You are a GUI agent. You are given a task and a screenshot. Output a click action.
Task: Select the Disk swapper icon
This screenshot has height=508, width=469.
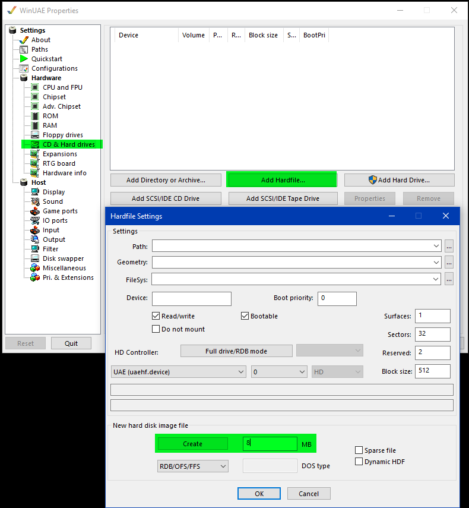pos(35,258)
